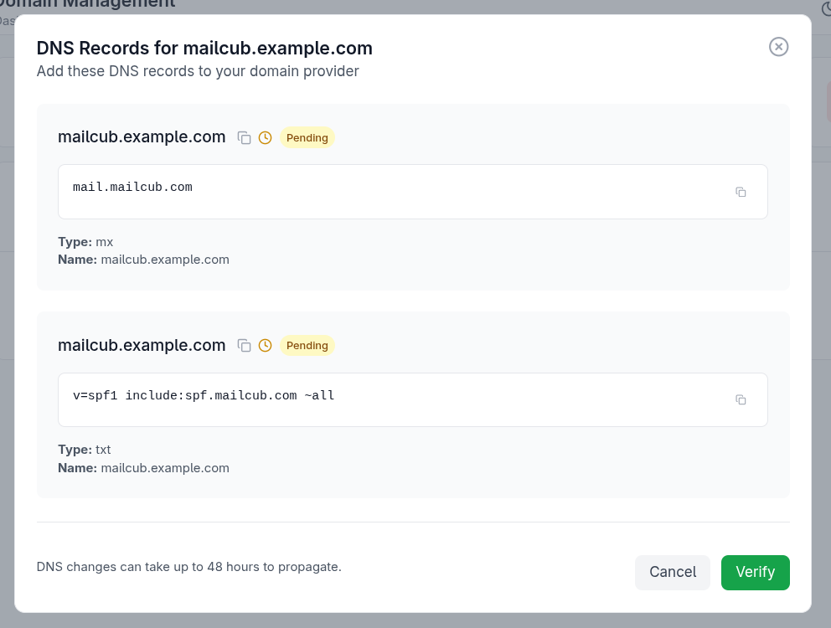
Task: Copy the mail.mailcub.com record value
Action: click(741, 191)
